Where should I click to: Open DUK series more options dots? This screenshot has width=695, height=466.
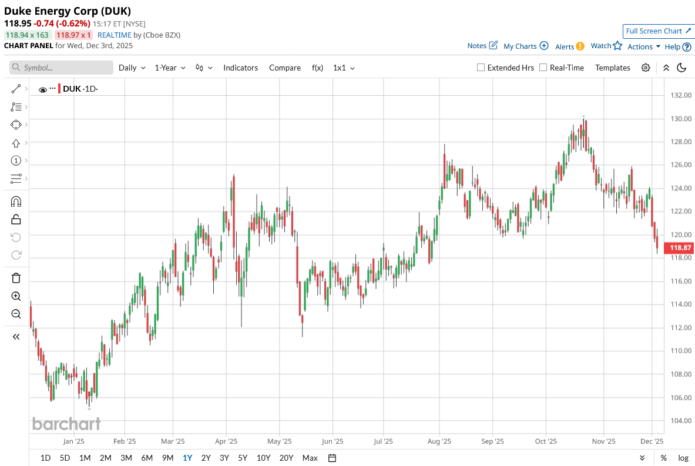pyautogui.click(x=53, y=88)
